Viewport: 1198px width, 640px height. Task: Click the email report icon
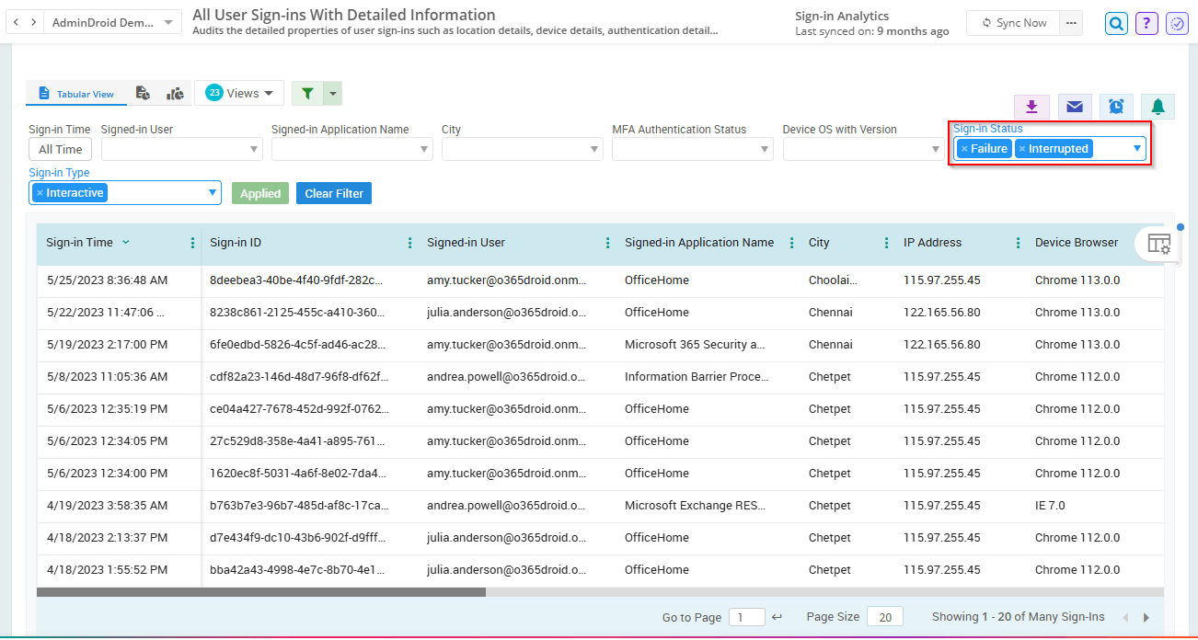(1074, 106)
